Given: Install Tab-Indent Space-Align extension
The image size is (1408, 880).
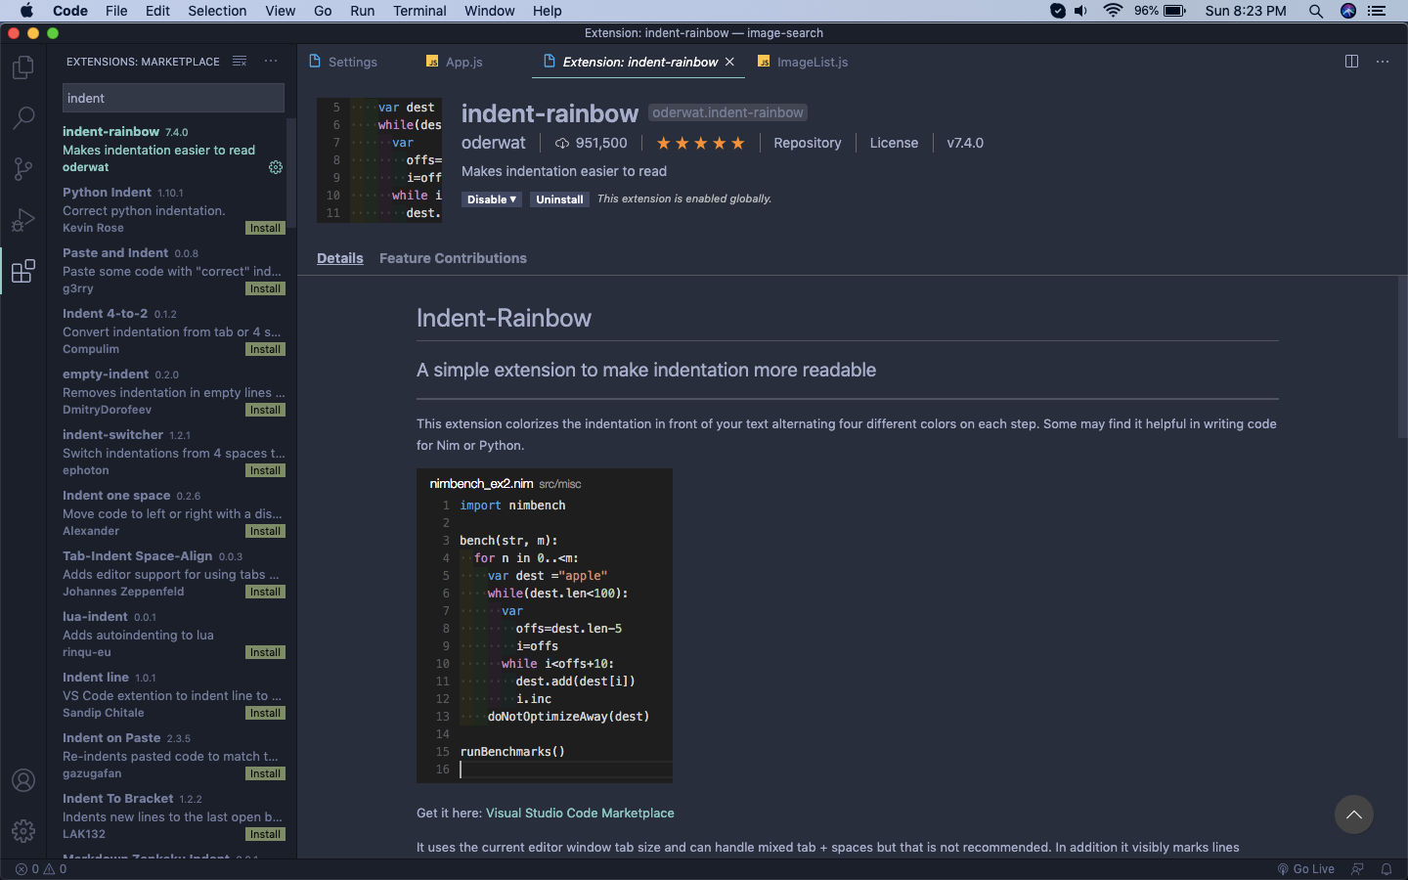Looking at the screenshot, I should tap(265, 592).
